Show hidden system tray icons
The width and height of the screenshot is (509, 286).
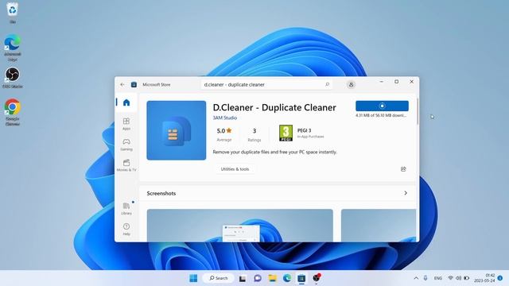pos(416,278)
